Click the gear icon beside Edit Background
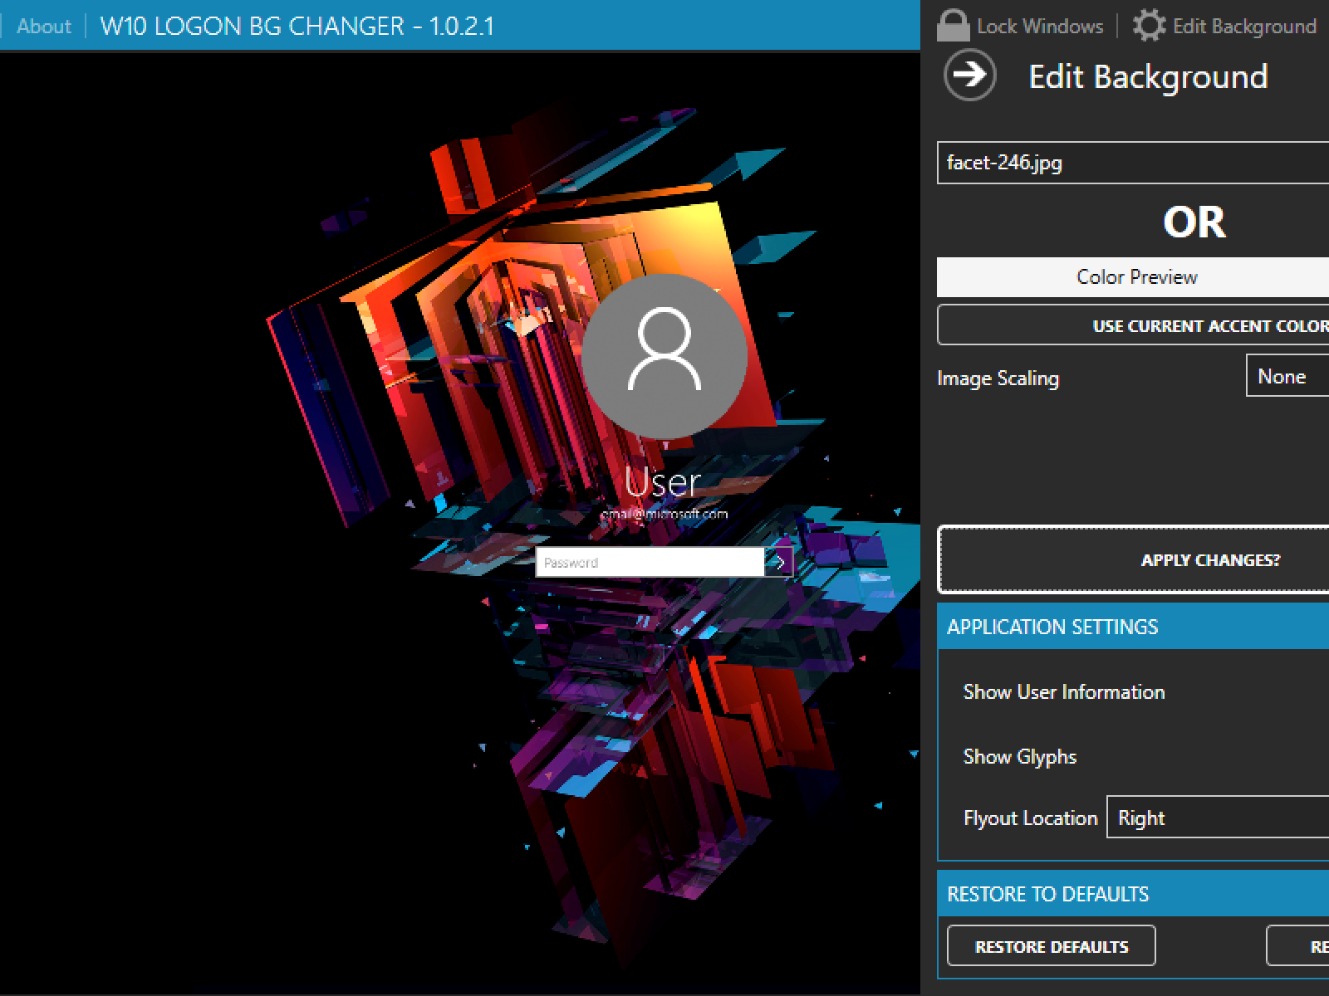Image resolution: width=1329 pixels, height=996 pixels. (x=1150, y=26)
